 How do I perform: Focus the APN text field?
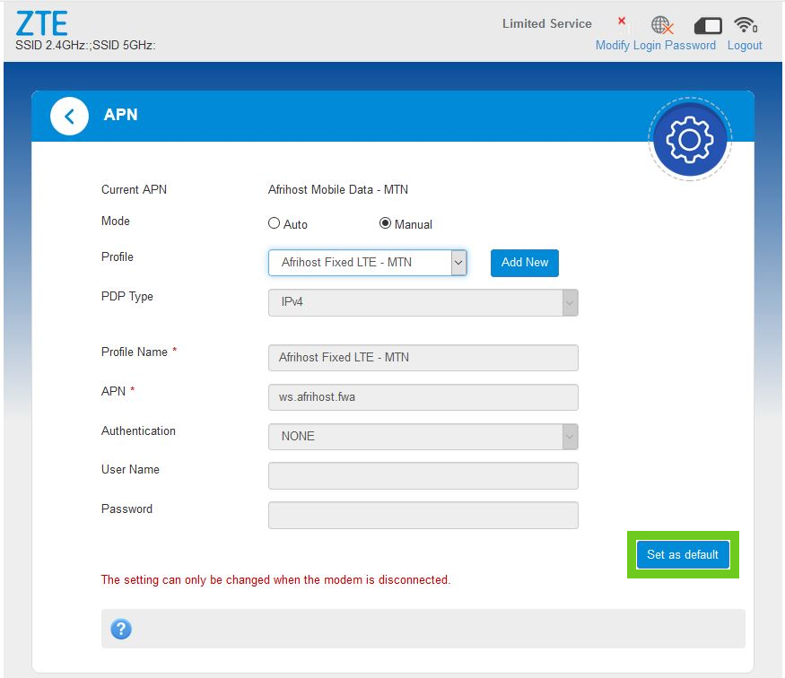click(x=423, y=397)
